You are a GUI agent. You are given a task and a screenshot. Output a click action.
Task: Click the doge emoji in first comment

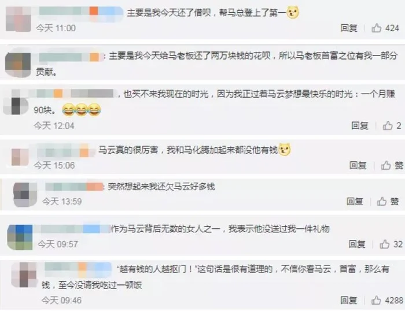coord(293,12)
